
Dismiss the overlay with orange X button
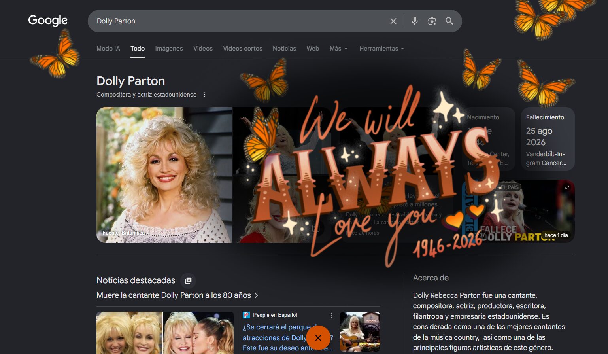[x=318, y=338]
